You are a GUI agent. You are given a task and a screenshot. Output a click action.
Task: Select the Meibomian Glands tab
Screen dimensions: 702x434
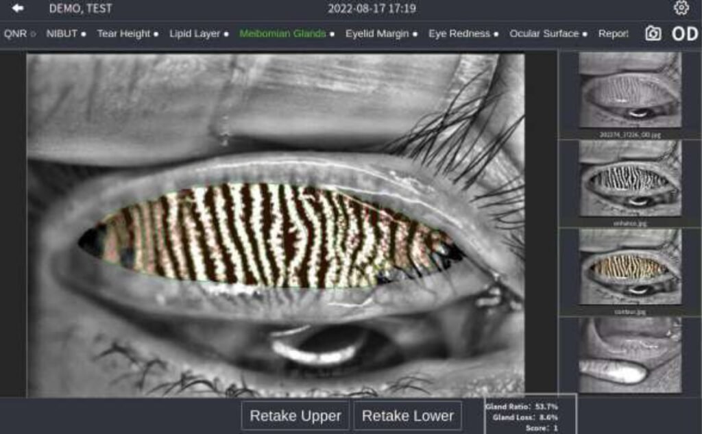pos(287,34)
